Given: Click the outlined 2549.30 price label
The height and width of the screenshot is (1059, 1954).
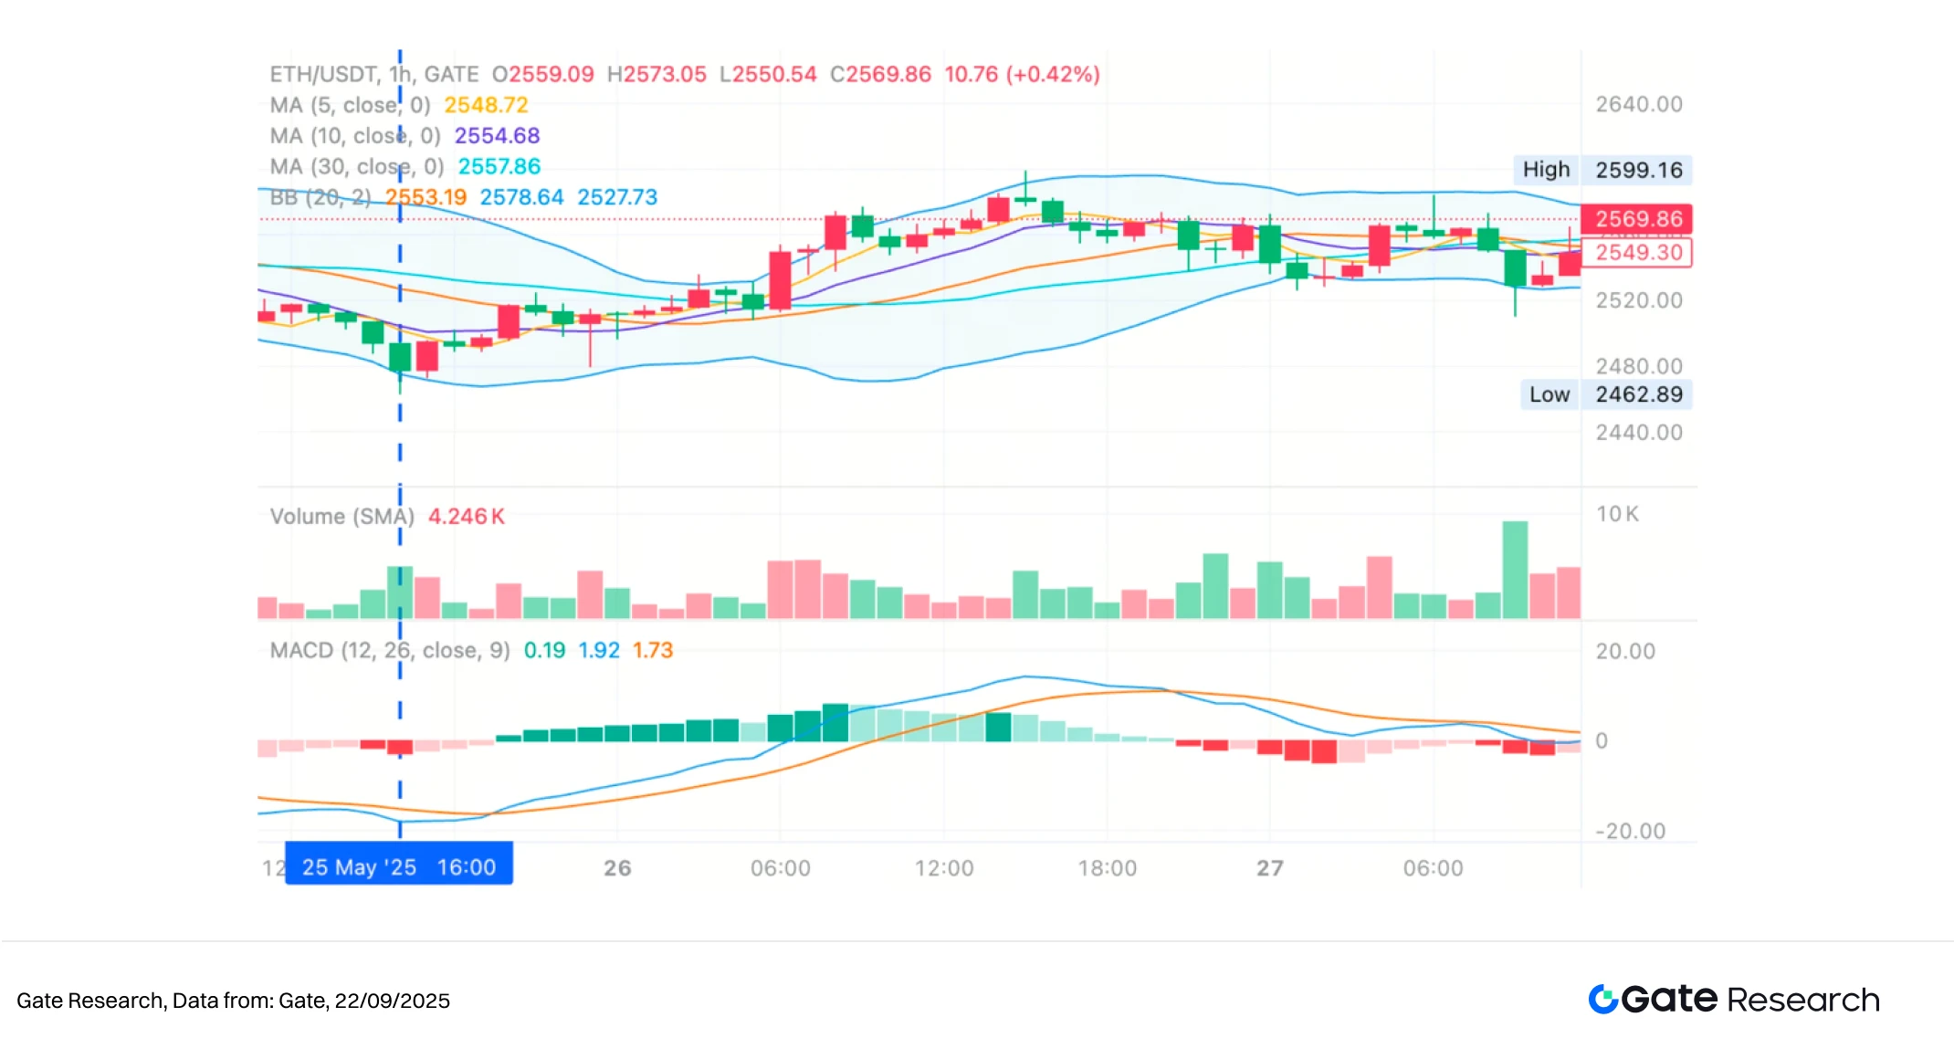Looking at the screenshot, I should click(x=1637, y=253).
